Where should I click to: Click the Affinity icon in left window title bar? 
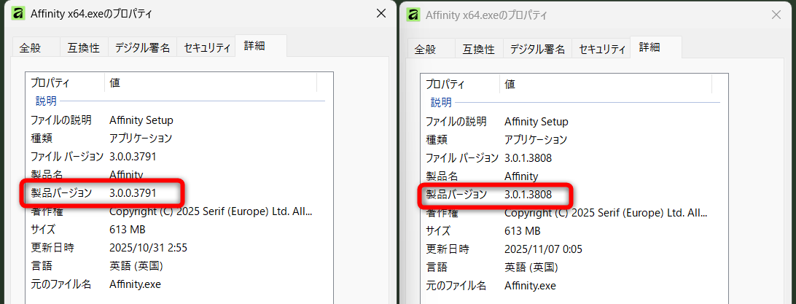click(18, 14)
